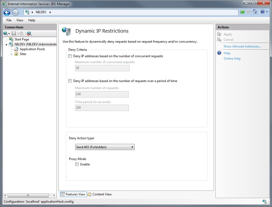Click the Create New Connection globe icon
Viewport: 272px width, 207px height.
[5, 33]
